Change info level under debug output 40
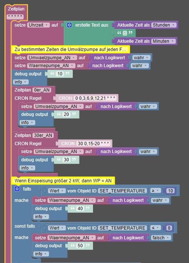The image size is (189, 263). point(41,217)
